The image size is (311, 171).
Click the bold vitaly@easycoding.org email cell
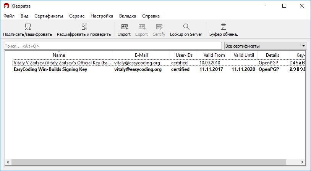(x=138, y=69)
